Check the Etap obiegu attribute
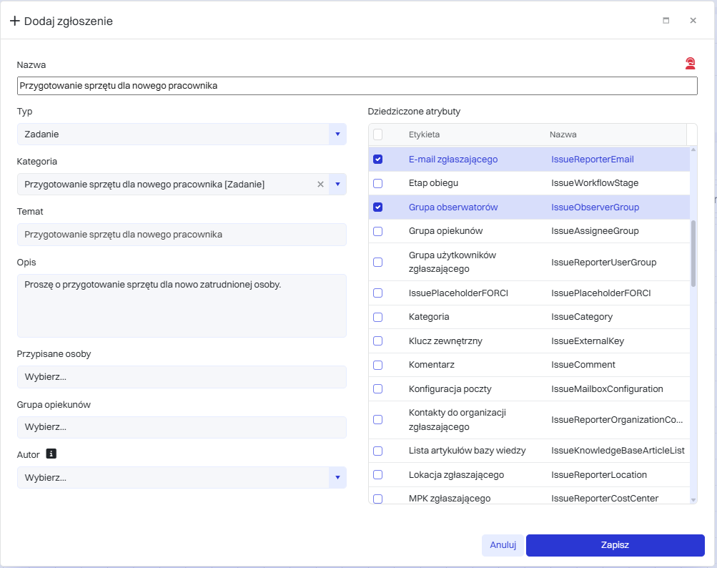Image resolution: width=717 pixels, height=568 pixels. point(377,184)
